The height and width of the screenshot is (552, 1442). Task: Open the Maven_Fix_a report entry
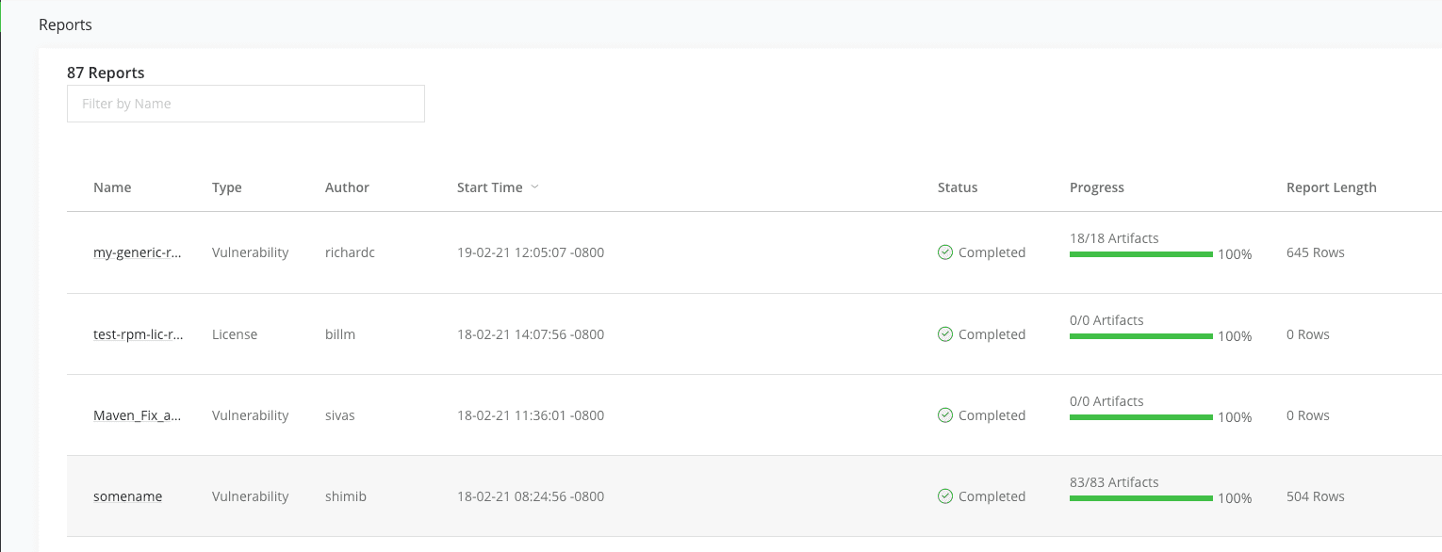tap(138, 415)
